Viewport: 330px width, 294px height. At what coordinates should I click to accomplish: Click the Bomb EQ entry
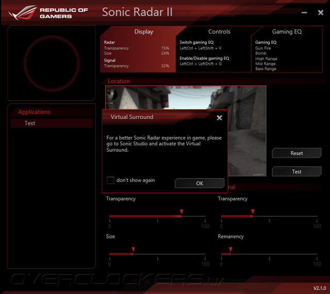(x=261, y=54)
